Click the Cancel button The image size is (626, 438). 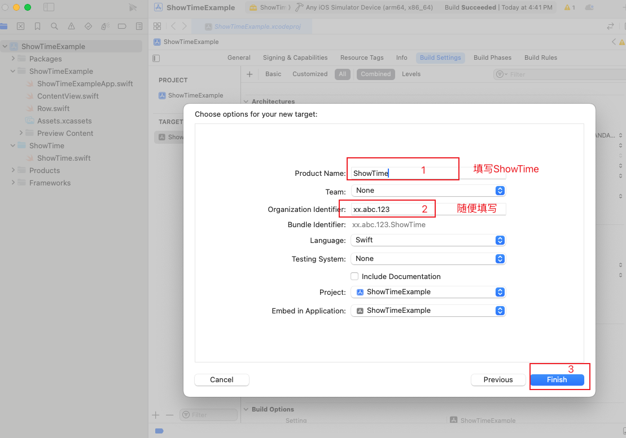222,380
